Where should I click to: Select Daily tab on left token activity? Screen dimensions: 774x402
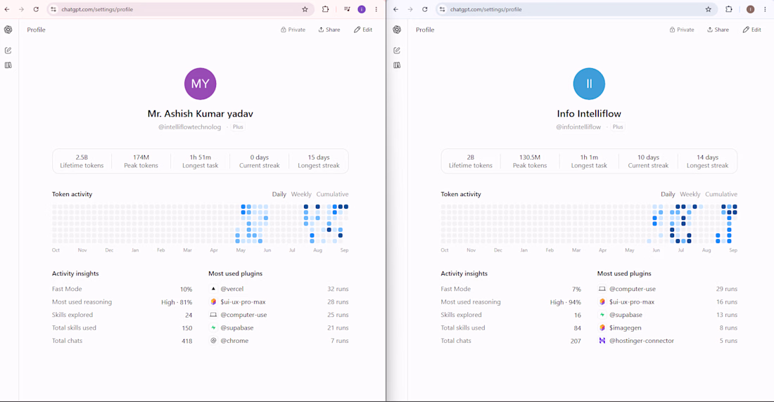tap(279, 195)
